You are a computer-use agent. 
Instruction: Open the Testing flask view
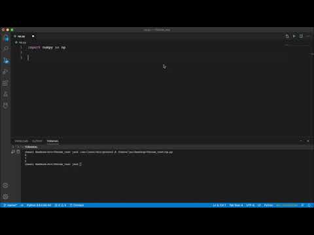click(x=6, y=94)
